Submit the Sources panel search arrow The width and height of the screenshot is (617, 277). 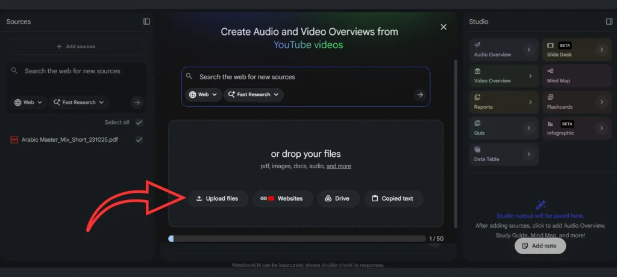coord(137,102)
